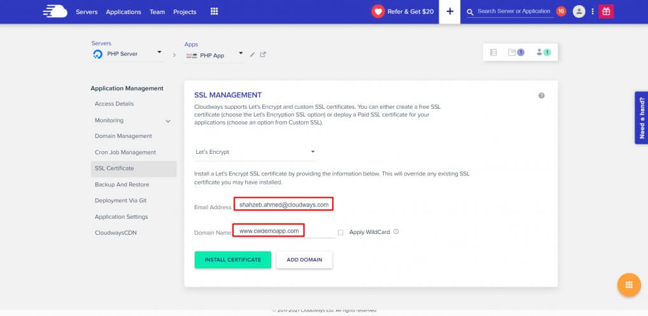Click the search magnifier icon
Viewport: 648px width, 316px height.
(x=470, y=12)
